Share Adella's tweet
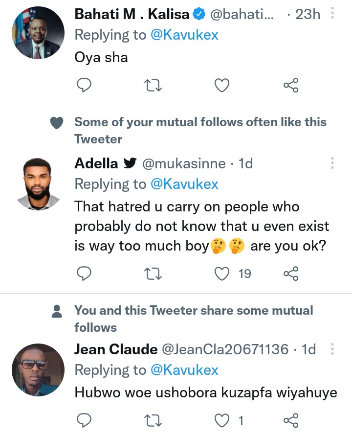Screen dimensions: 352x437 pos(291,273)
